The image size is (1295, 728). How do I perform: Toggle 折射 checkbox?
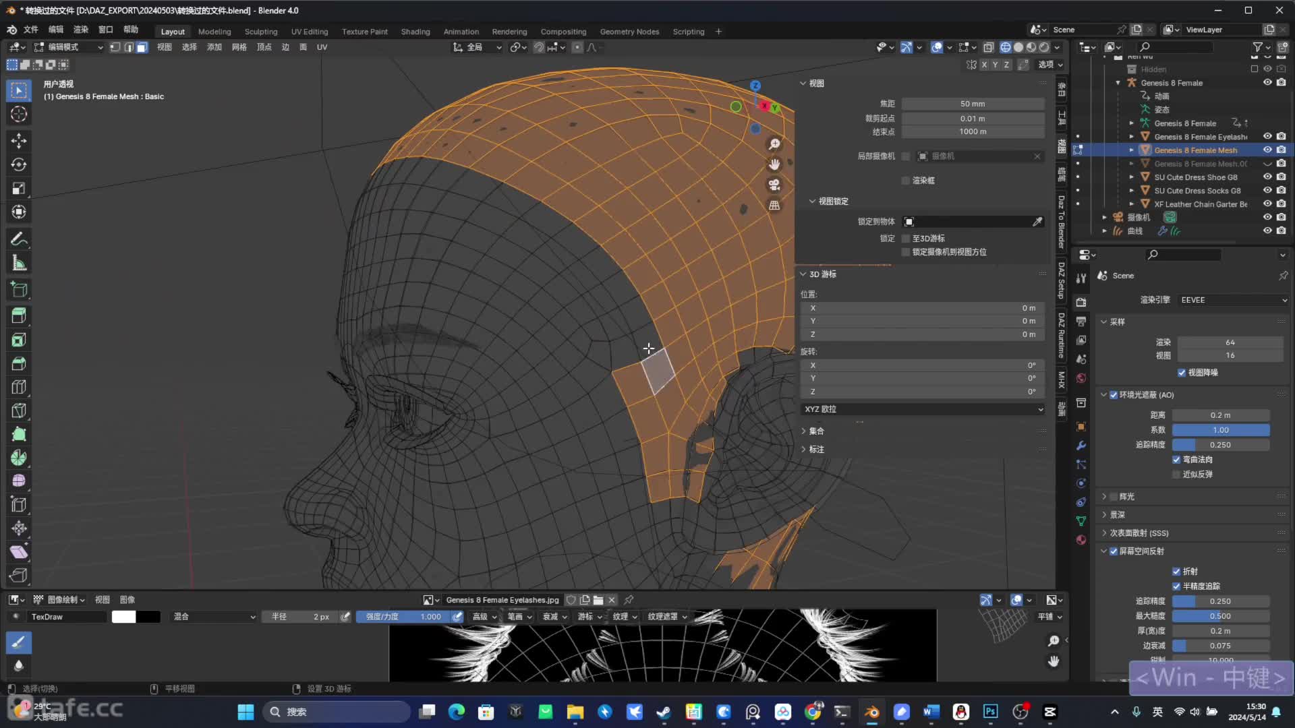click(x=1176, y=572)
